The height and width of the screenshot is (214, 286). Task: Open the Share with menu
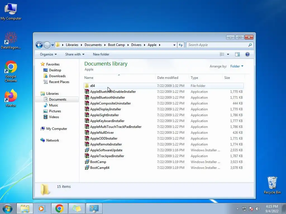coord(75,54)
